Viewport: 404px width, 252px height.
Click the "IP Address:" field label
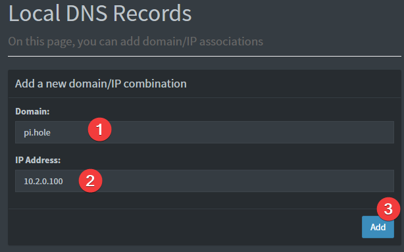(x=38, y=160)
